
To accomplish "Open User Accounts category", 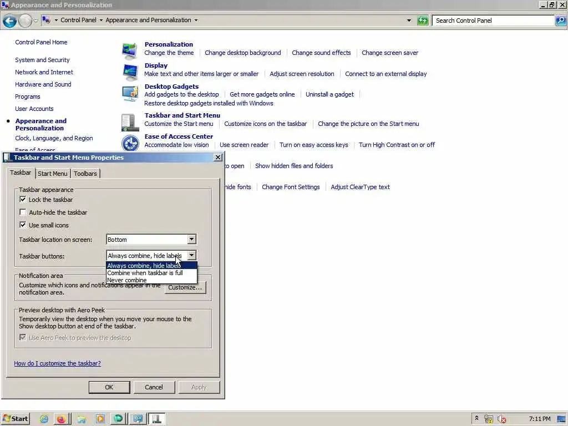I will click(x=34, y=109).
